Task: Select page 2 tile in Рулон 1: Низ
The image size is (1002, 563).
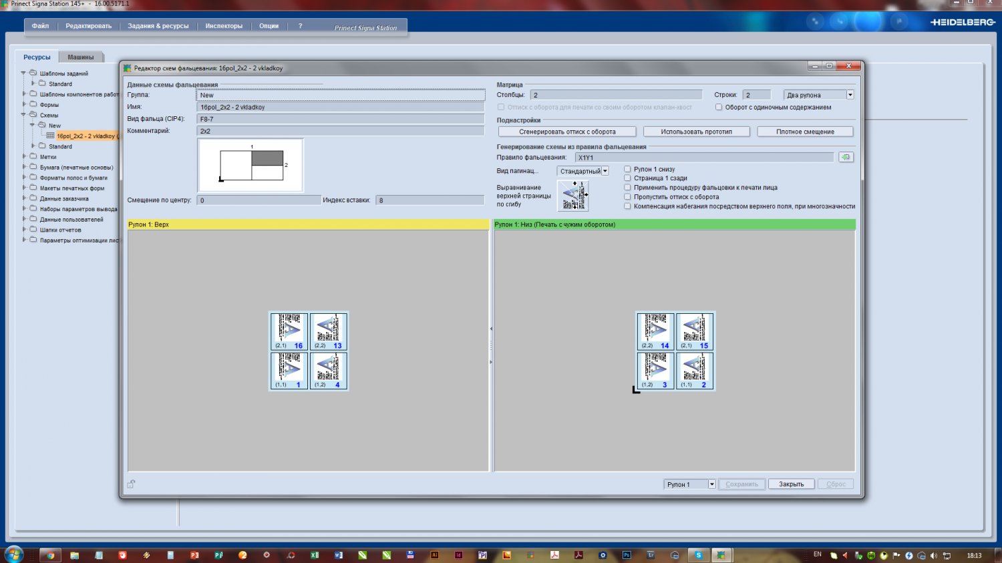Action: (695, 371)
